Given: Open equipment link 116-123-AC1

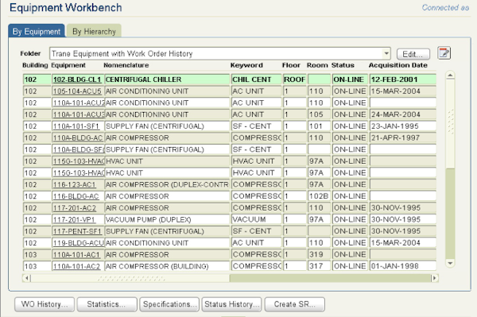Looking at the screenshot, I should (x=75, y=185).
